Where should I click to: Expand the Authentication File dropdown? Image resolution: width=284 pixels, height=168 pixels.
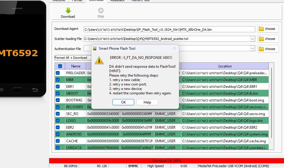pyautogui.click(x=252, y=49)
